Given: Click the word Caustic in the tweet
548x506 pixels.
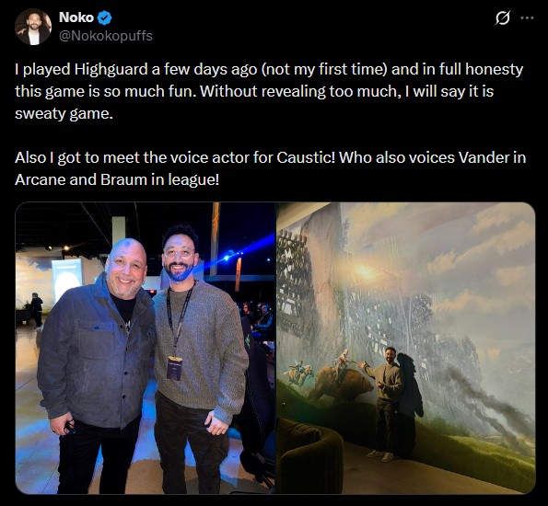Looking at the screenshot, I should (306, 157).
